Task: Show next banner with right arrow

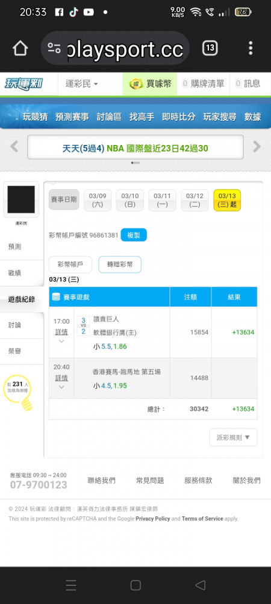Action: click(257, 146)
